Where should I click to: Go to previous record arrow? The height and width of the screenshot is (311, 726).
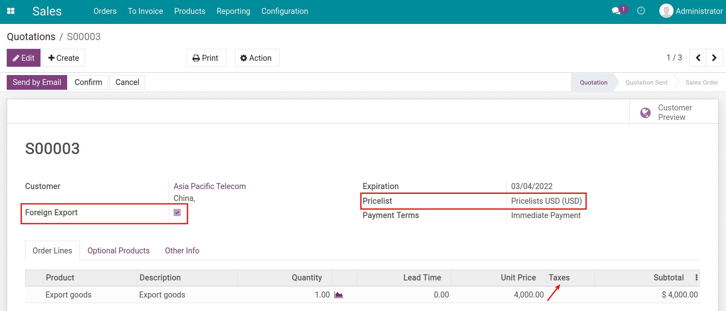tap(698, 58)
